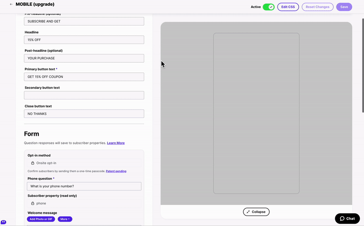Click the collapse arrows icon in Collapse button
This screenshot has width=364, height=226.
click(248, 212)
